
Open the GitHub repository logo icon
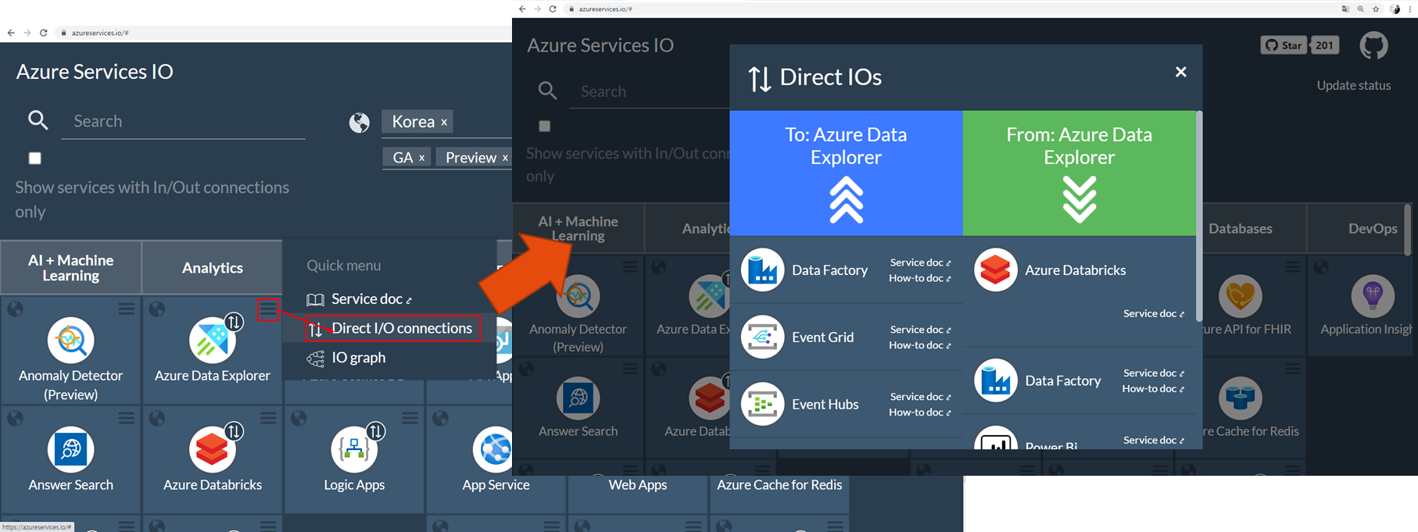coord(1373,45)
